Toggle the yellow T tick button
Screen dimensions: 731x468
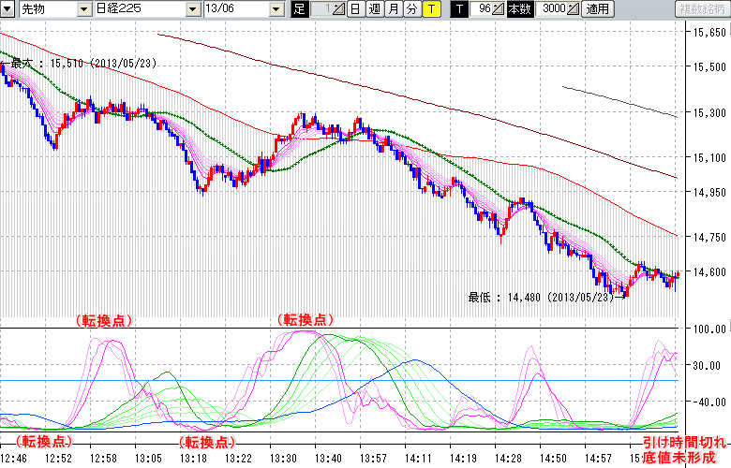[x=430, y=9]
